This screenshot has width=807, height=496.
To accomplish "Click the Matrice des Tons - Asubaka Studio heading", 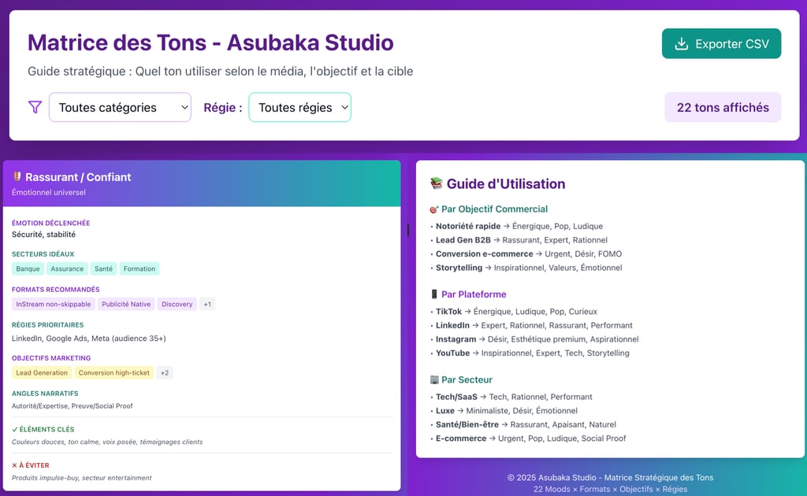I will [210, 43].
